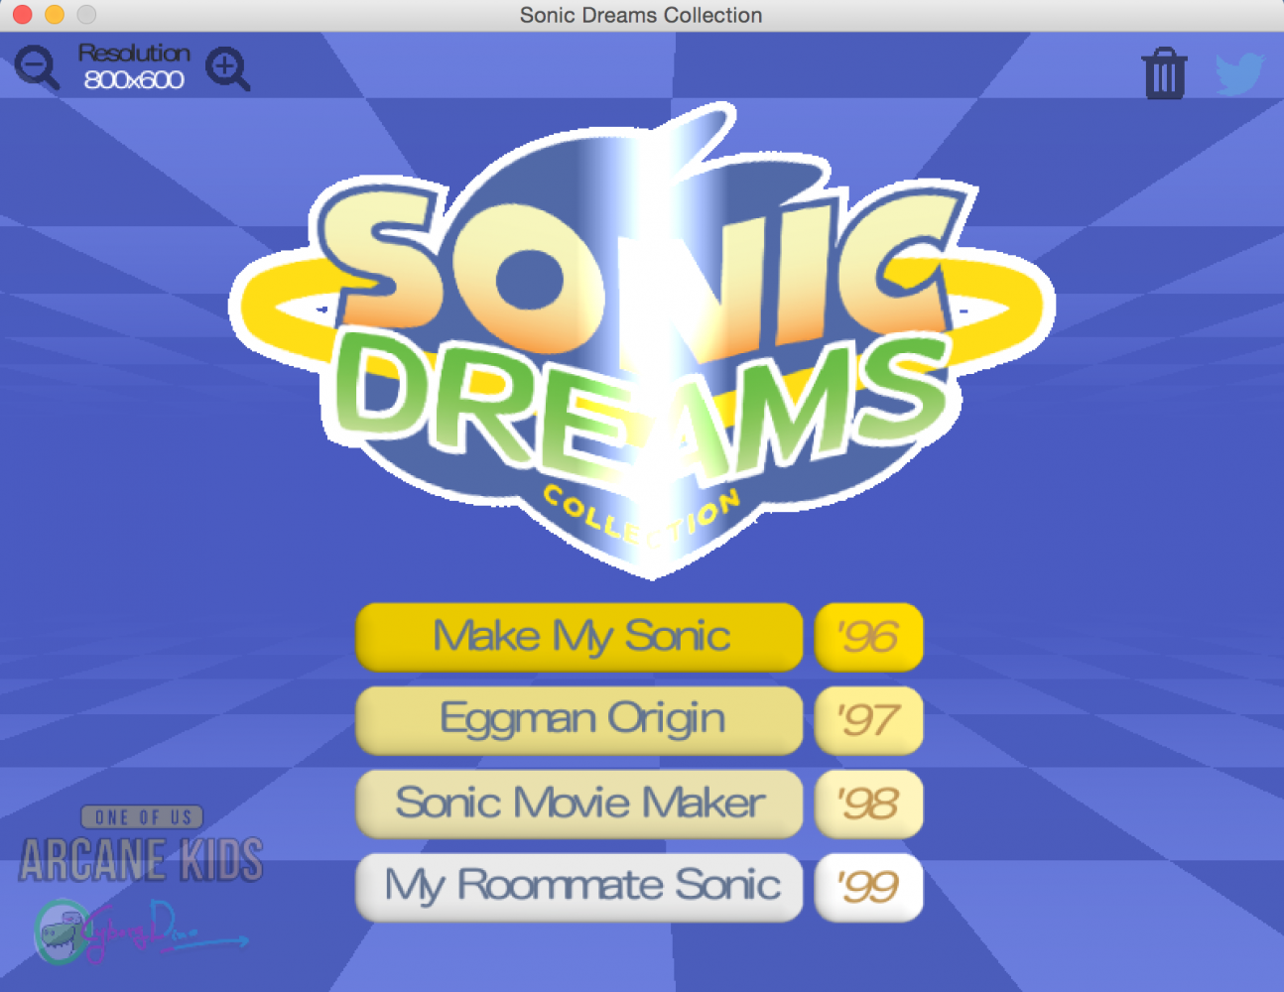Click the Arcane Kids logo
Screen dimensions: 1284x992
pos(141,859)
